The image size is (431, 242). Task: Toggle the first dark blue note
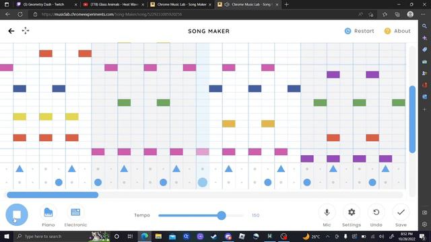coord(20,88)
